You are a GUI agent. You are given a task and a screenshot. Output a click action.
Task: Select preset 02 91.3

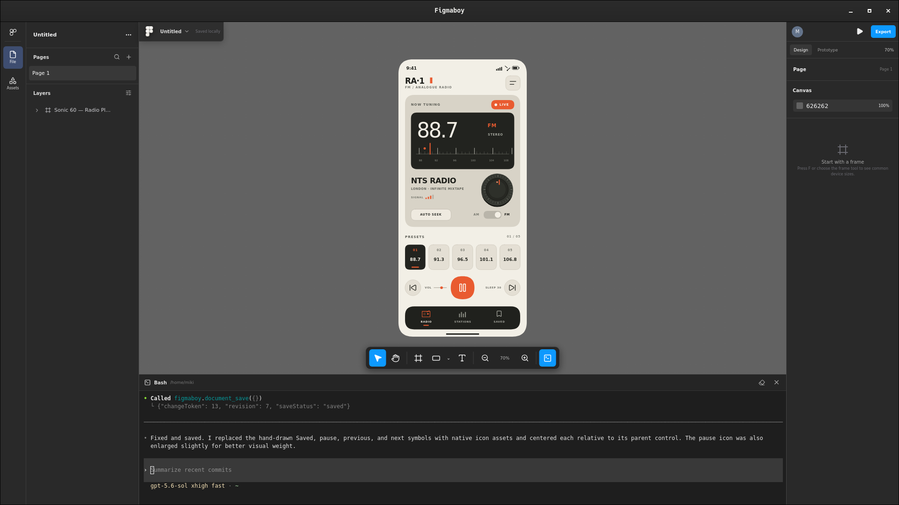click(439, 257)
